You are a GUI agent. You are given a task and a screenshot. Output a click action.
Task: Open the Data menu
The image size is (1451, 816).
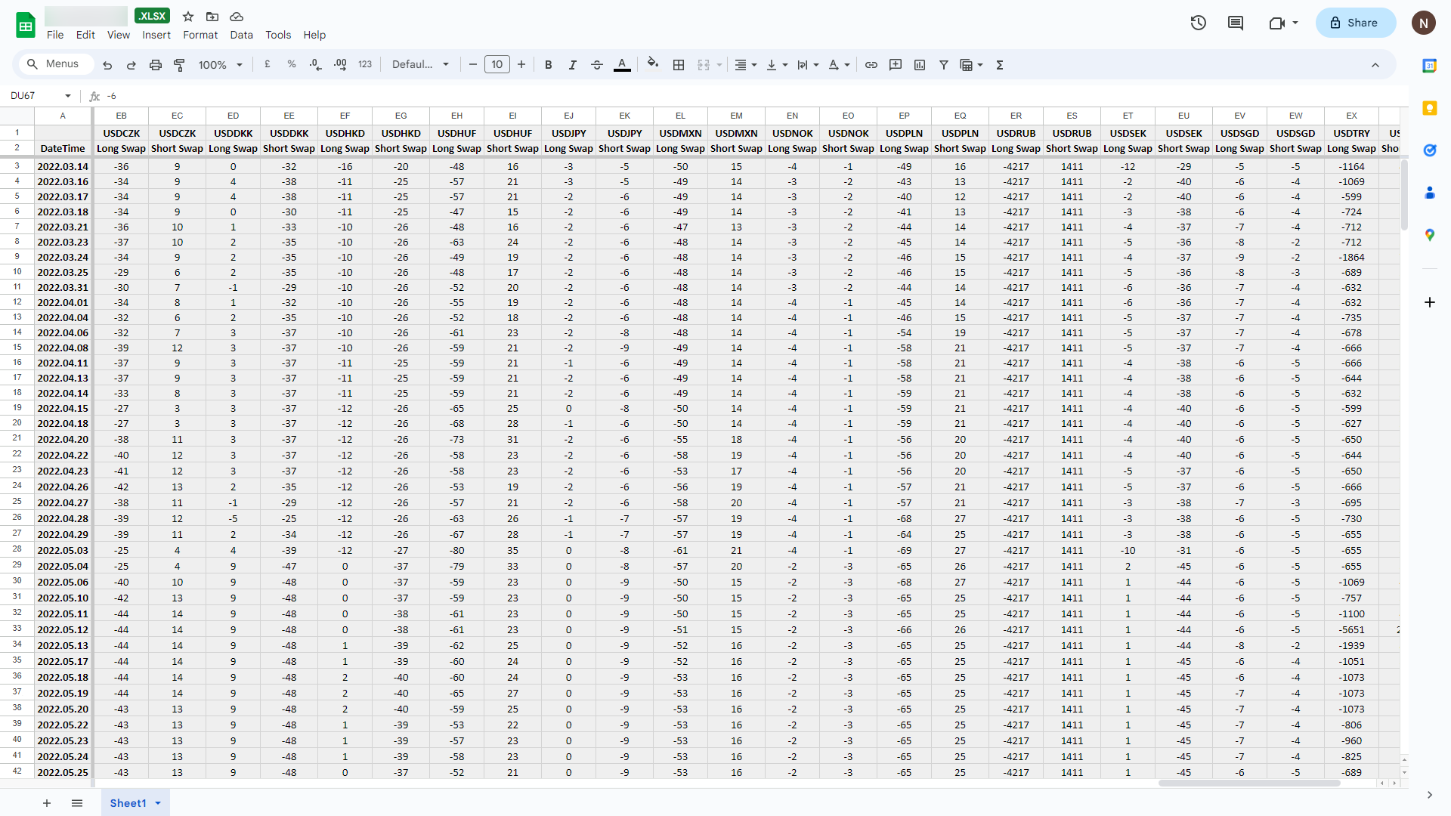tap(241, 35)
